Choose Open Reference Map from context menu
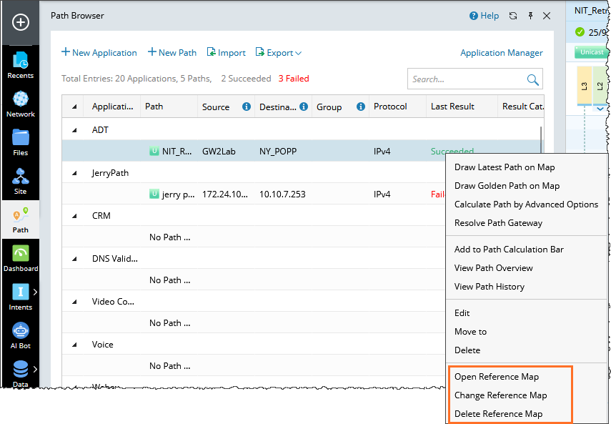Screen dimensions: 611x424 (497, 377)
